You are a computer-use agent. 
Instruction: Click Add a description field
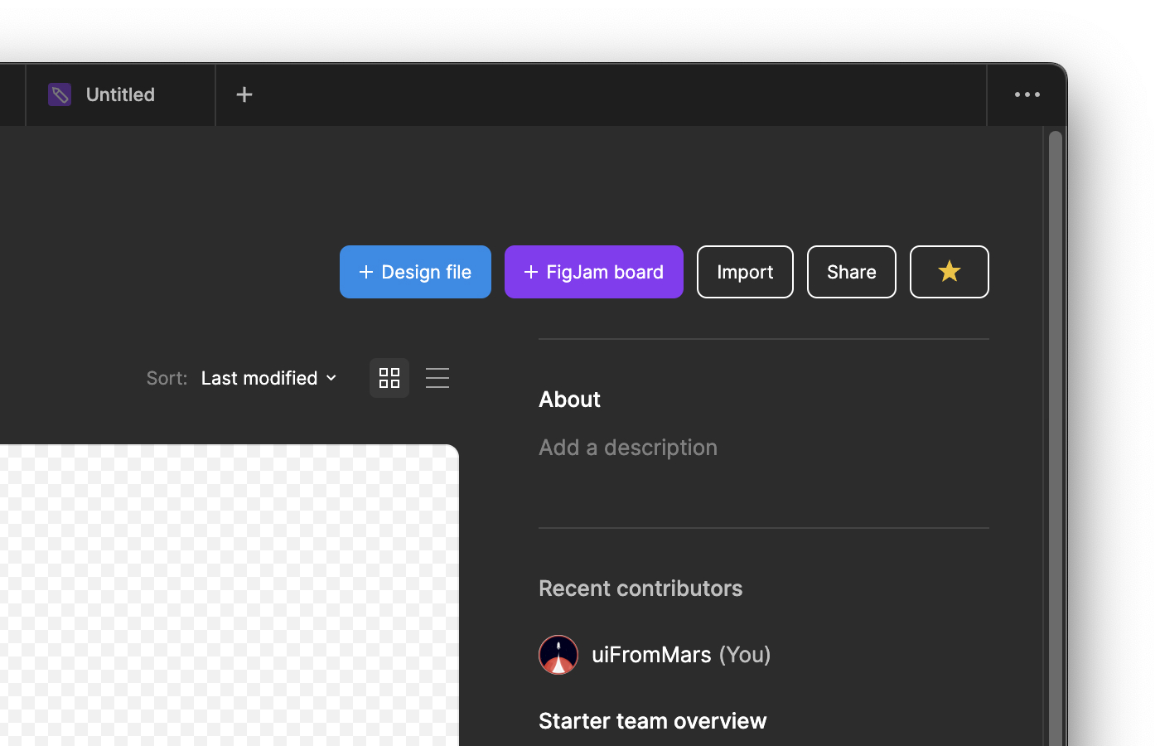628,448
